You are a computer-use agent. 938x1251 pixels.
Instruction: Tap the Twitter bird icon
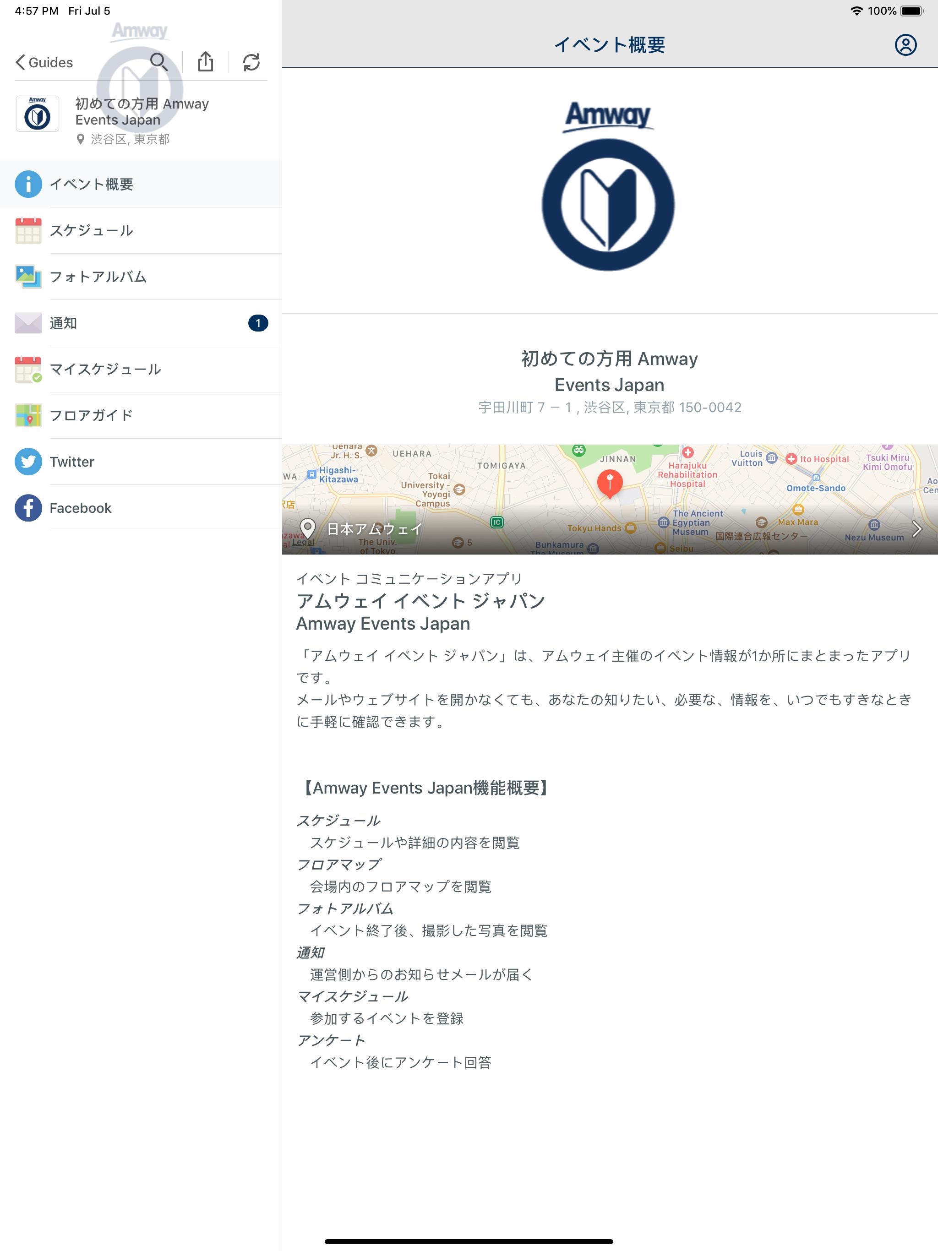coord(28,462)
